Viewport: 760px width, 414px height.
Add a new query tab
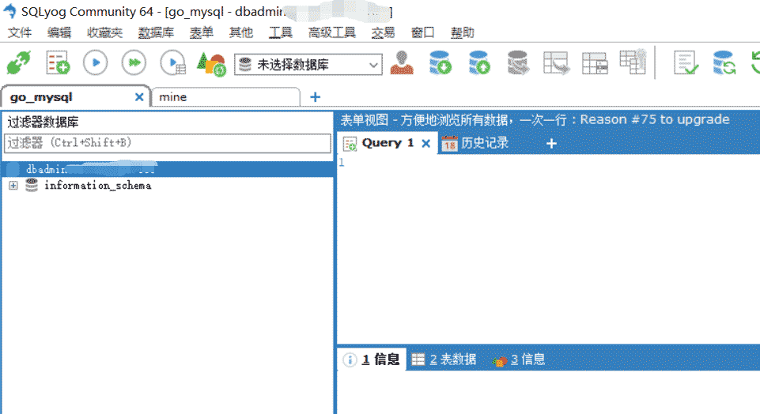pyautogui.click(x=551, y=143)
